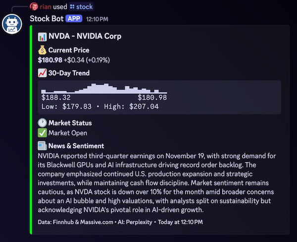Click the bar chart emoji before NVDA
Image resolution: width=297 pixels, height=242 pixels.
click(42, 36)
